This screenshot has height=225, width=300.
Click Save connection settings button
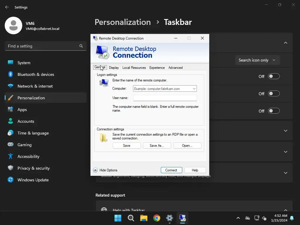[127, 145]
